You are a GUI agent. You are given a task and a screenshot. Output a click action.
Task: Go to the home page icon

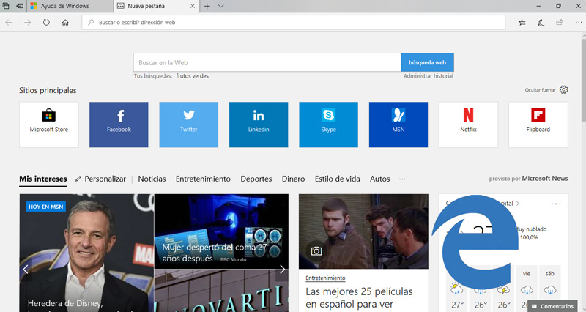pyautogui.click(x=65, y=23)
